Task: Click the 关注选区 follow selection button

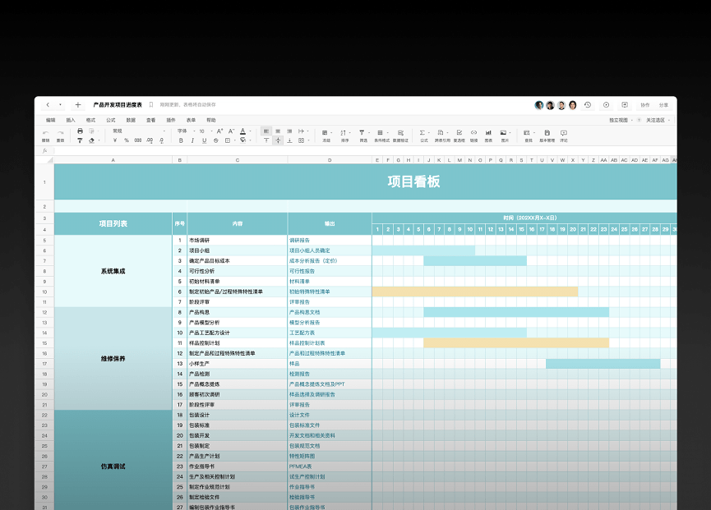Action: [x=655, y=120]
